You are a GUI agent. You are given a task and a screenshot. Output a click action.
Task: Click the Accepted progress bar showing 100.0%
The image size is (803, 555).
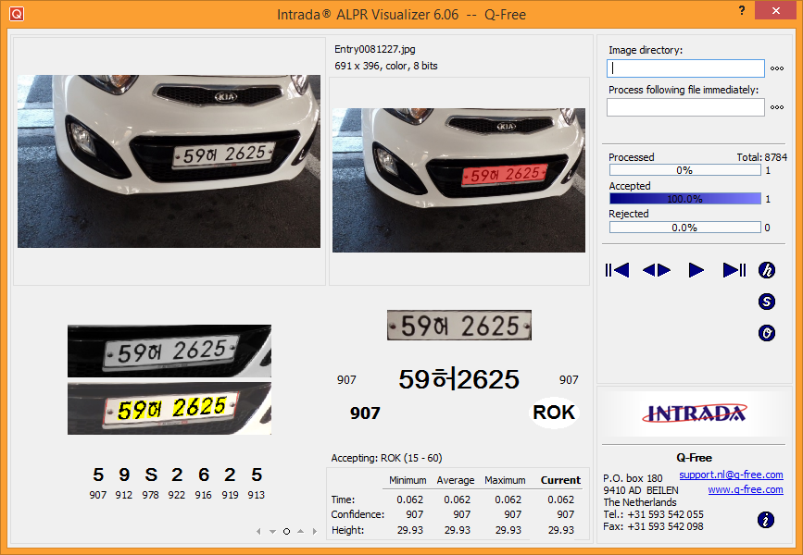click(x=684, y=199)
